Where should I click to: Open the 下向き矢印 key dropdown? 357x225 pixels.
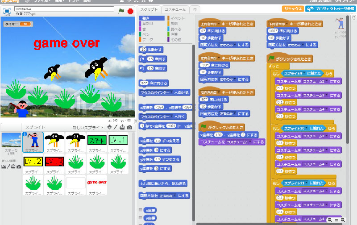click(x=287, y=24)
